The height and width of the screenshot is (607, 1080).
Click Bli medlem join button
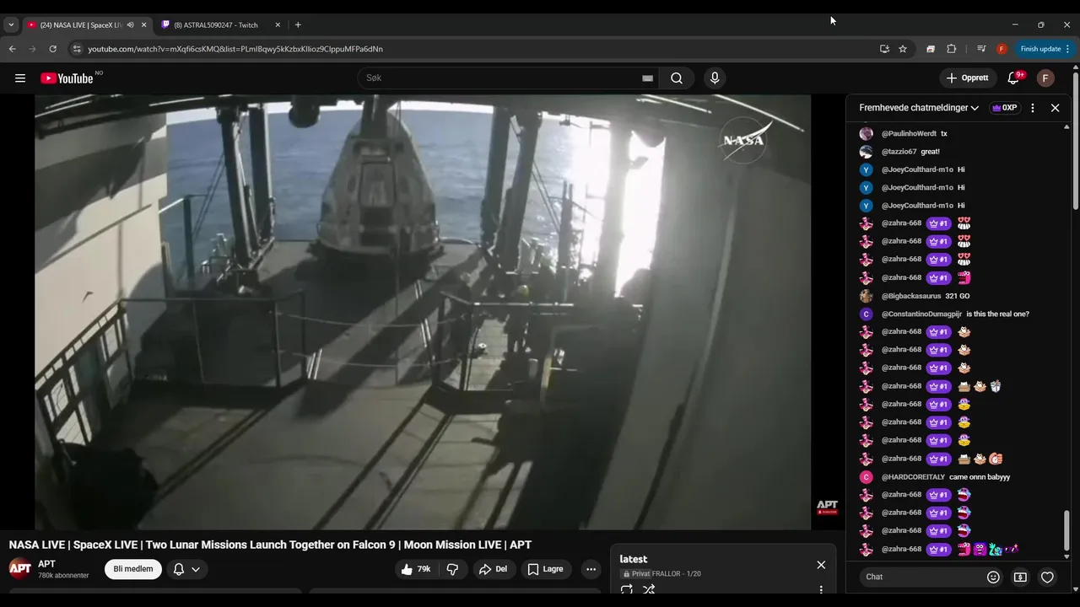click(x=133, y=569)
